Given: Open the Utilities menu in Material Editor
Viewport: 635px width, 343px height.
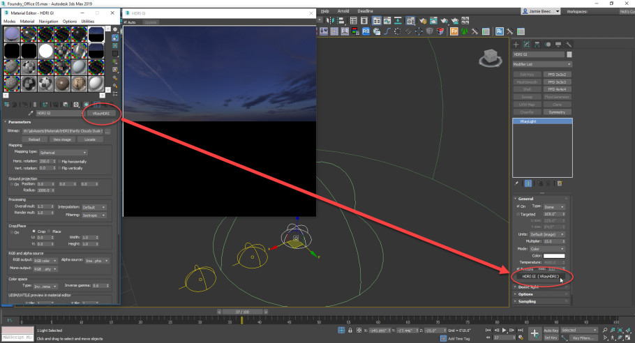Looking at the screenshot, I should pyautogui.click(x=88, y=22).
